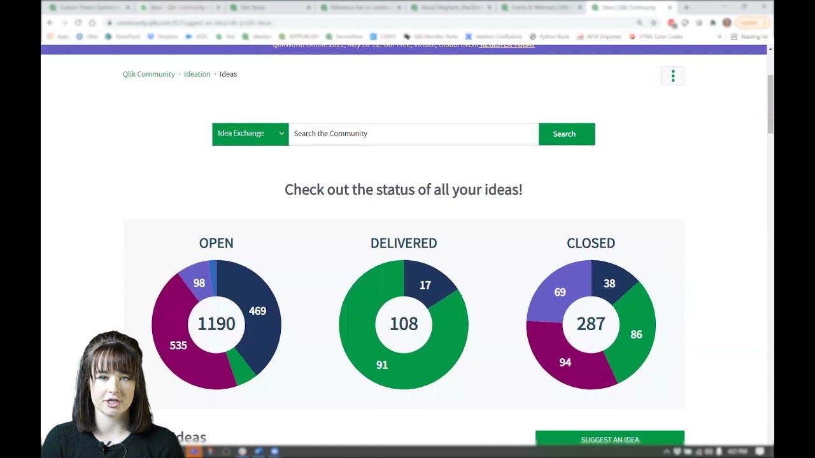Open the Apps shortcut in bookmarks bar
The height and width of the screenshot is (458, 815).
(59, 37)
